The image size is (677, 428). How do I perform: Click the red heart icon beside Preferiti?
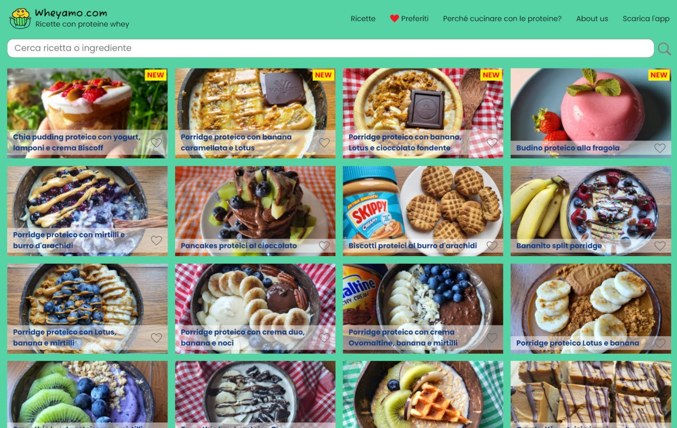coord(394,18)
